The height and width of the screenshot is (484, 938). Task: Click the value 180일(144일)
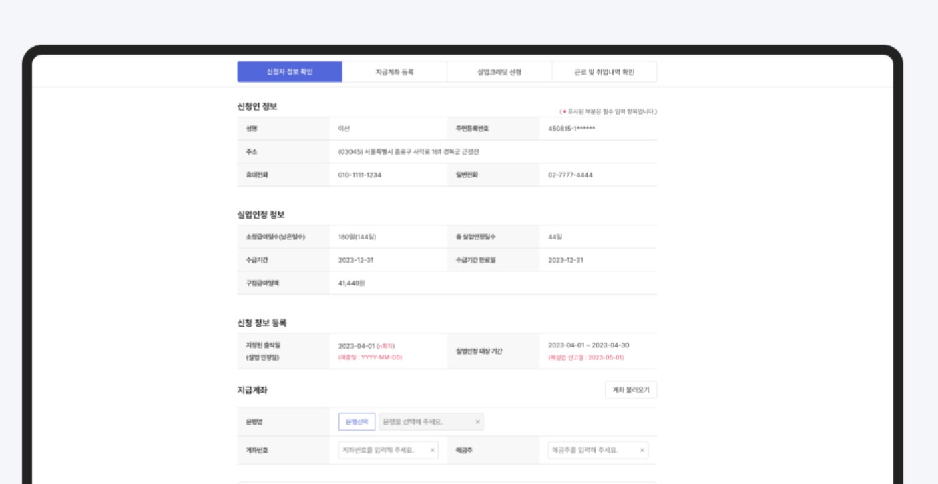(x=358, y=237)
